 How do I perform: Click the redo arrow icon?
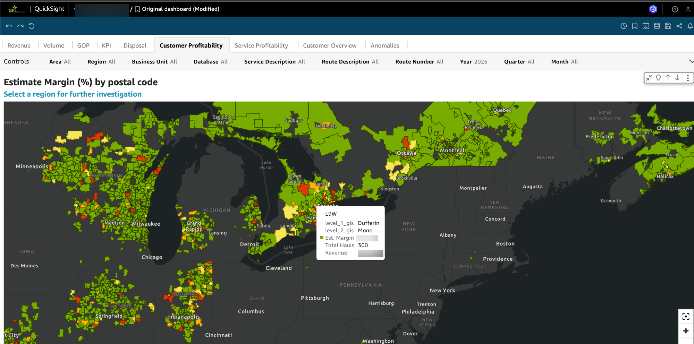20,26
